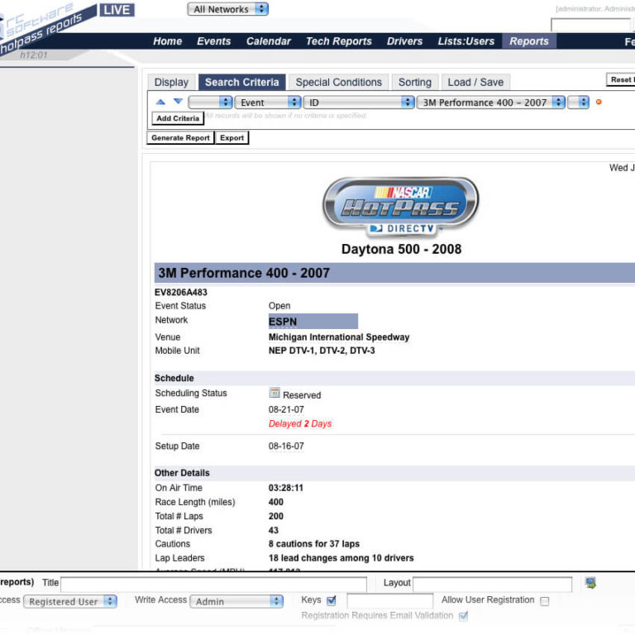This screenshot has width=635, height=635.
Task: Click the input field next to Keys
Action: [x=390, y=601]
